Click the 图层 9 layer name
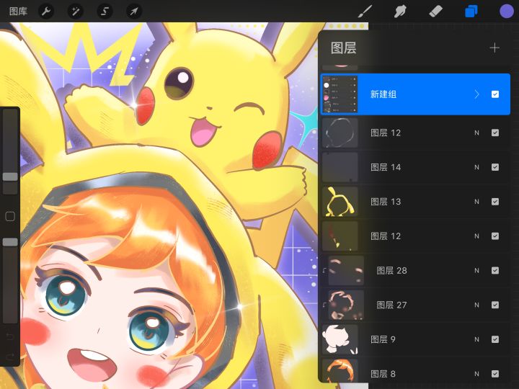Image resolution: width=519 pixels, height=389 pixels. click(383, 339)
